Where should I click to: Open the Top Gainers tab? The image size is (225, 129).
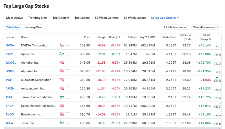click(x=61, y=18)
